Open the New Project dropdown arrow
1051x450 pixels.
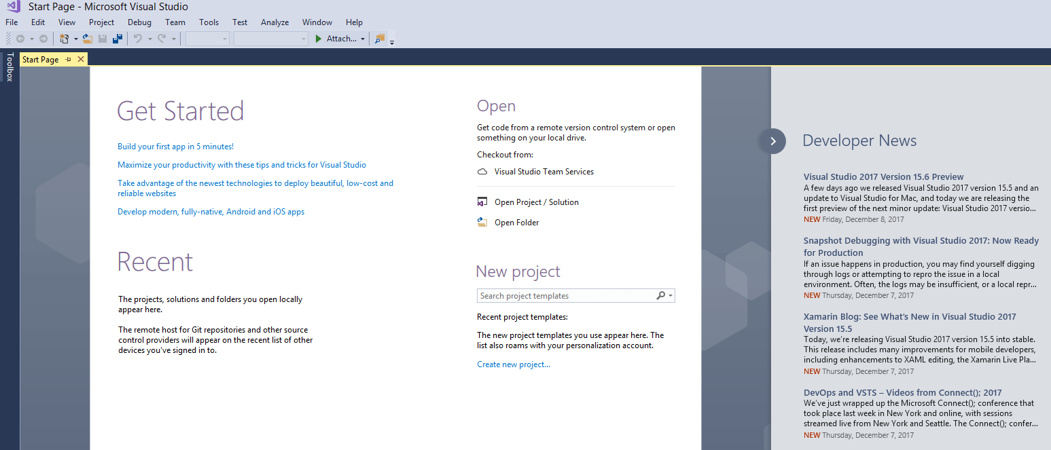click(x=75, y=39)
